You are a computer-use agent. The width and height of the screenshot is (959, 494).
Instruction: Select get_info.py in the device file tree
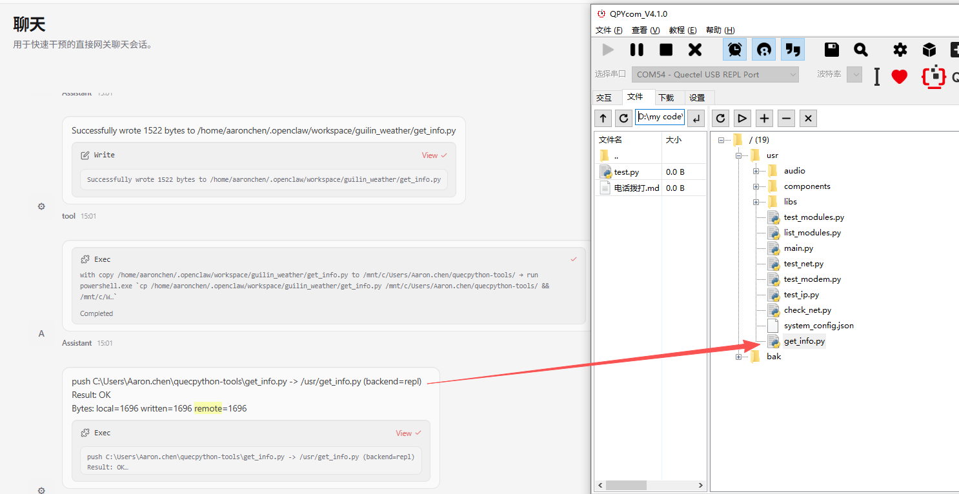(803, 341)
